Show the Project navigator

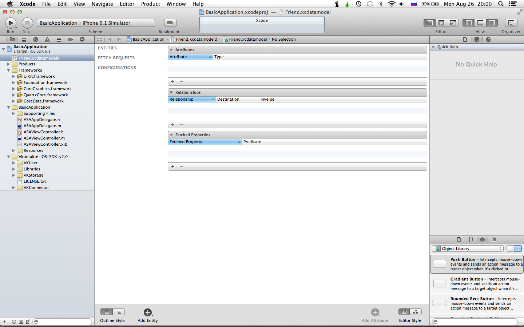[x=12, y=39]
